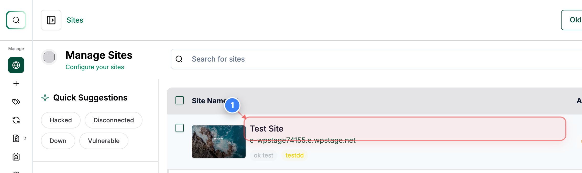Click the Search for sites input field
This screenshot has width=582, height=173.
(x=256, y=59)
